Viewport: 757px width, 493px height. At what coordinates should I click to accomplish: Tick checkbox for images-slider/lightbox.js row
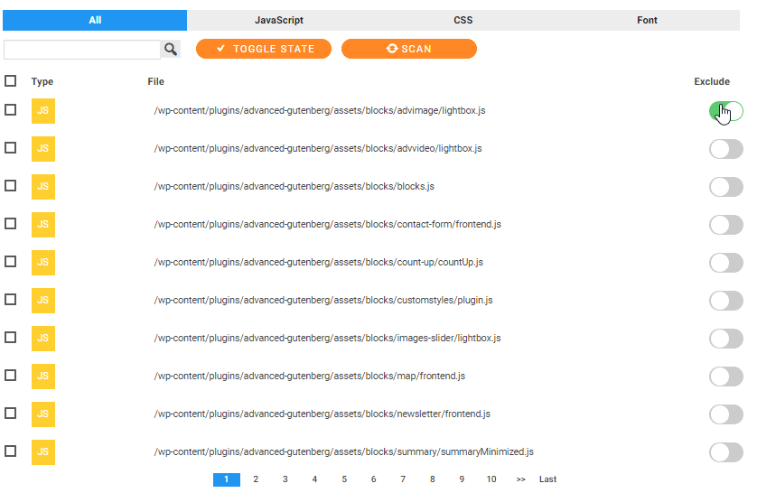pos(11,338)
